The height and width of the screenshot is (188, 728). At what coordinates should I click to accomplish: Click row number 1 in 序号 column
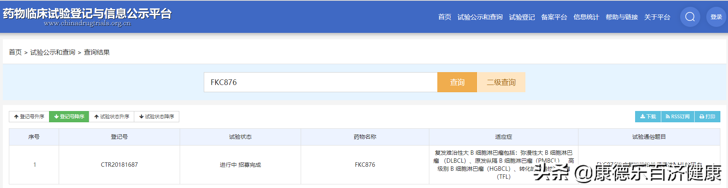pyautogui.click(x=35, y=165)
